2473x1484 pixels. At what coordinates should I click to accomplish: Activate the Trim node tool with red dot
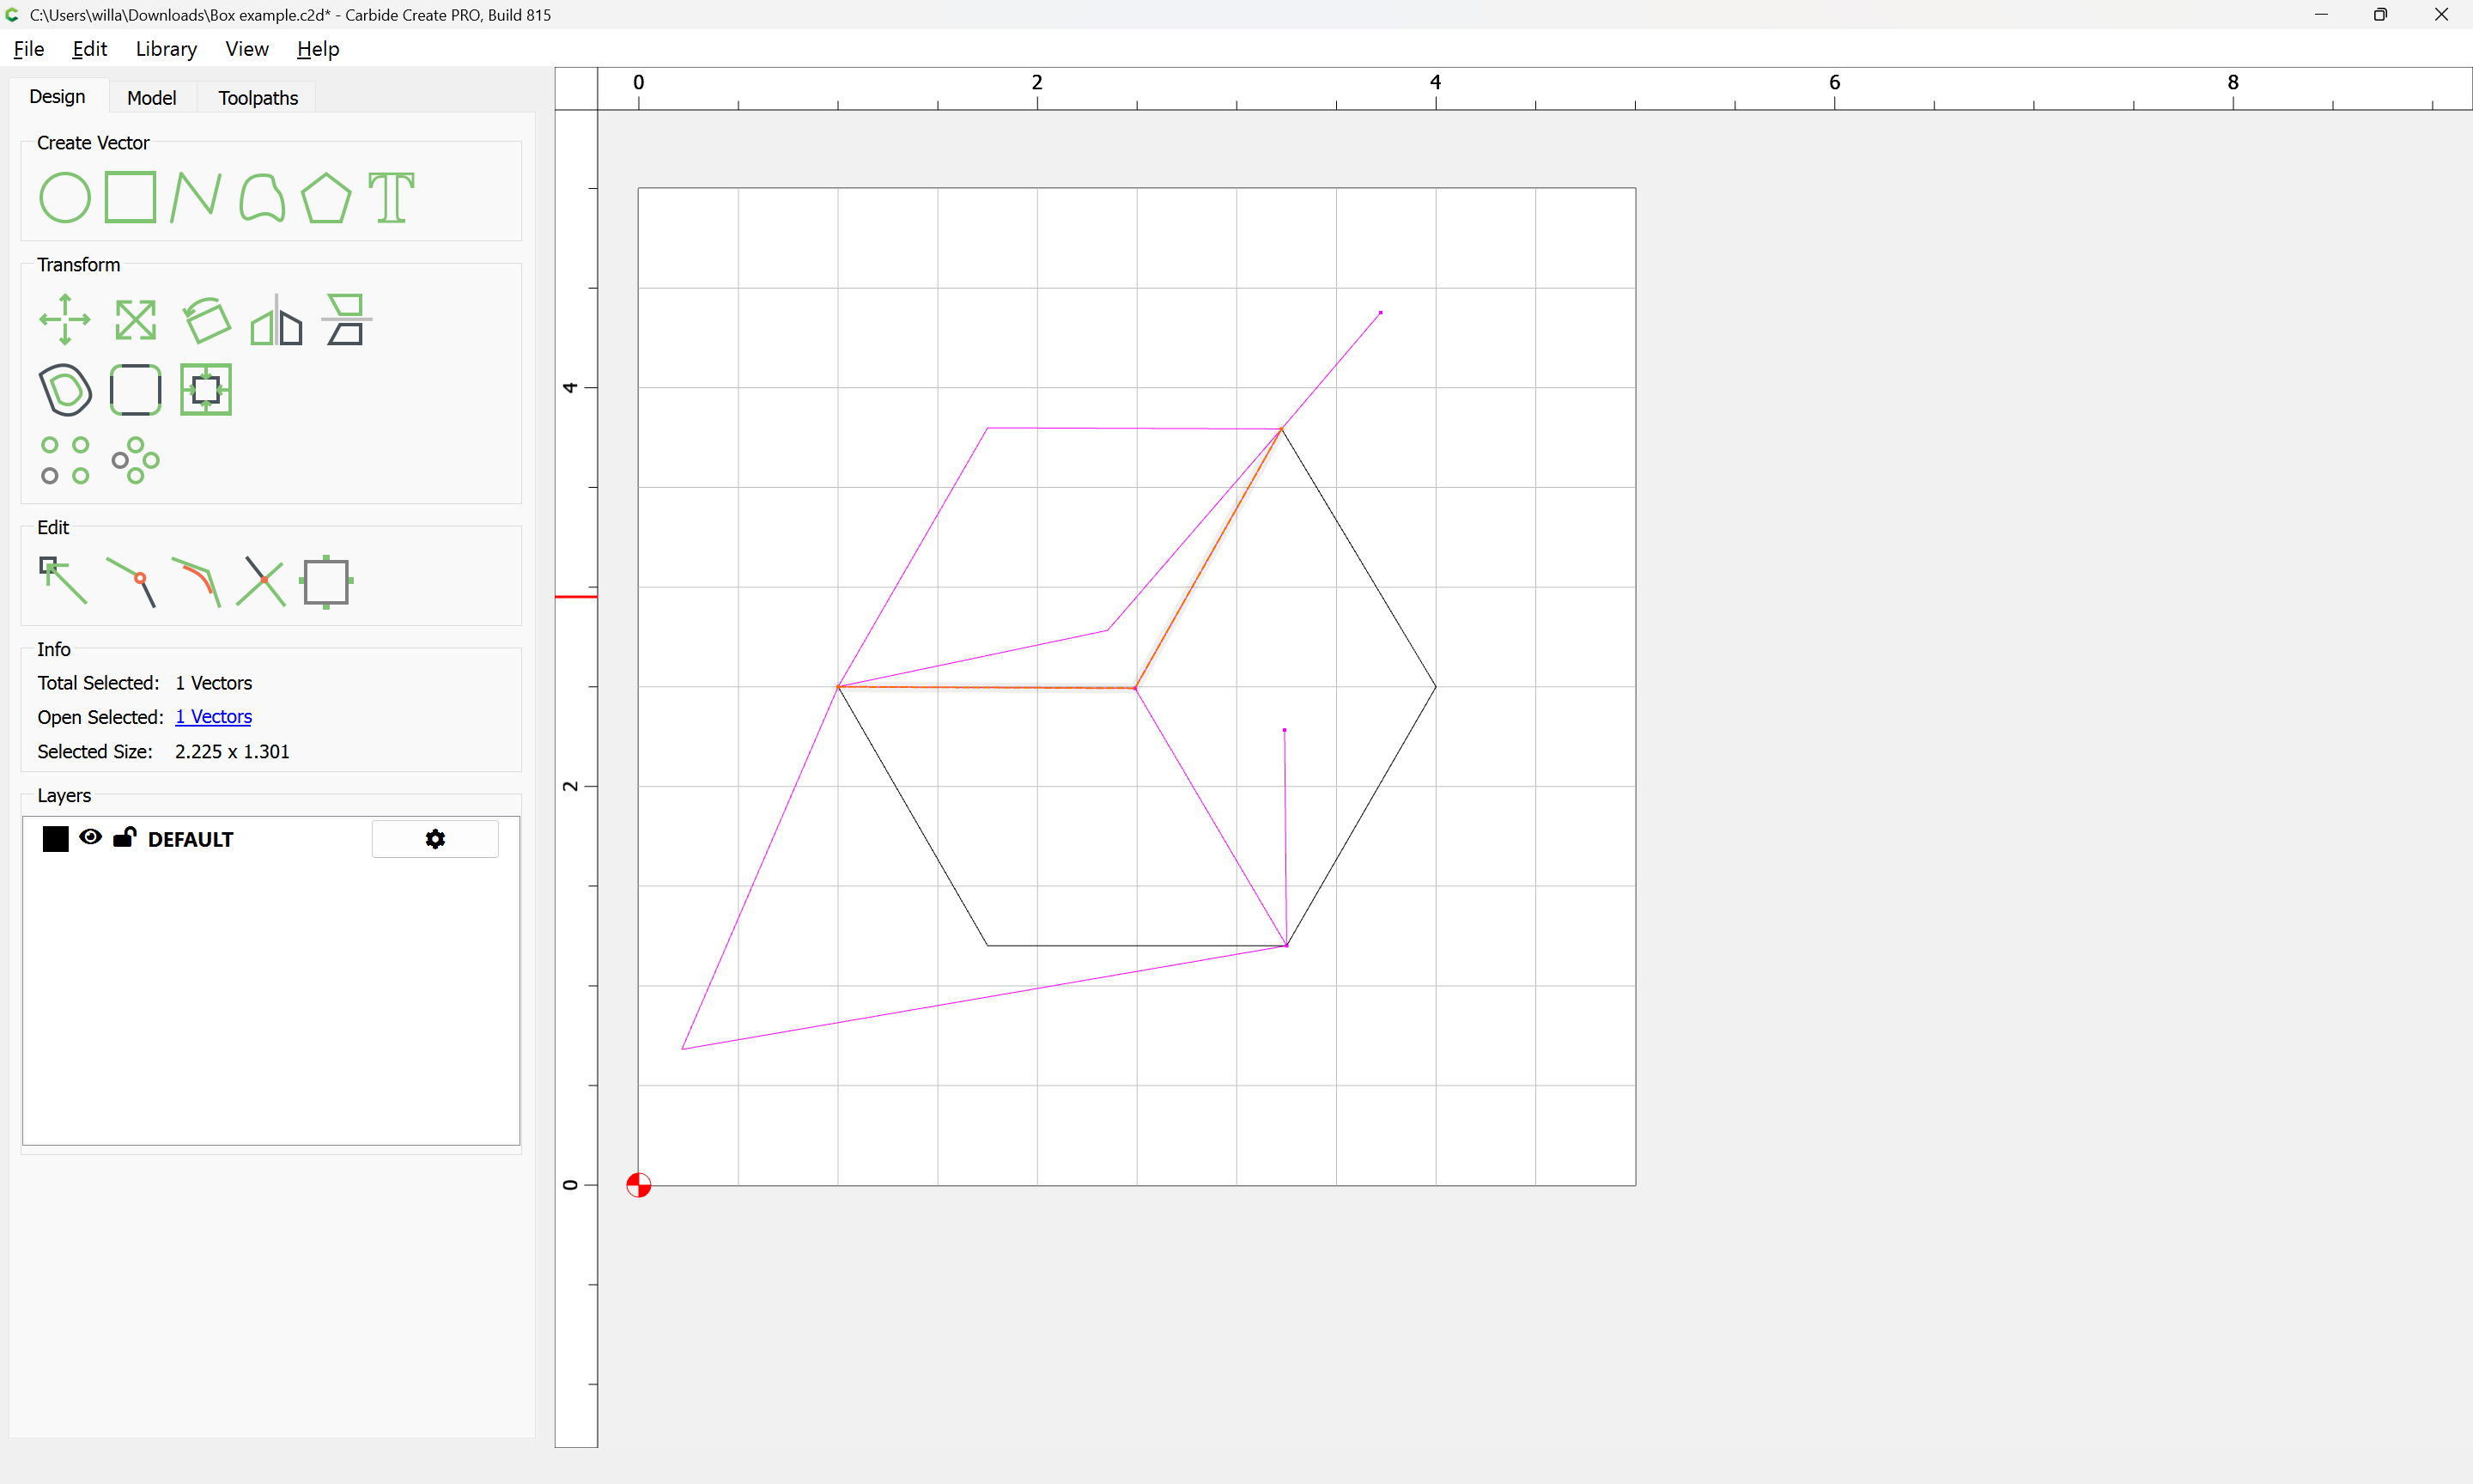pos(132,582)
